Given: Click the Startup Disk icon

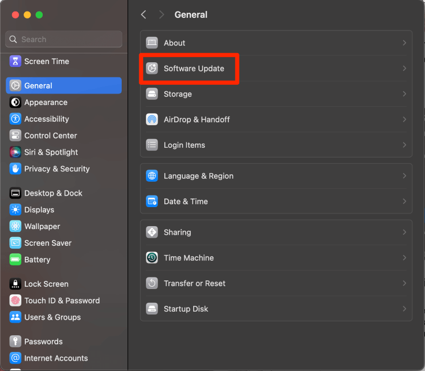Looking at the screenshot, I should click(x=152, y=309).
